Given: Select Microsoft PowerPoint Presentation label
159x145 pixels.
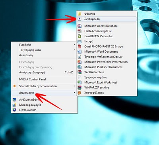Looking at the screenshot, I should tap(106, 62).
